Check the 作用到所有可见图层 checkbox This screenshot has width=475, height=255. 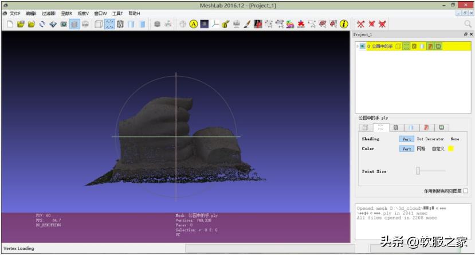pyautogui.click(x=465, y=191)
